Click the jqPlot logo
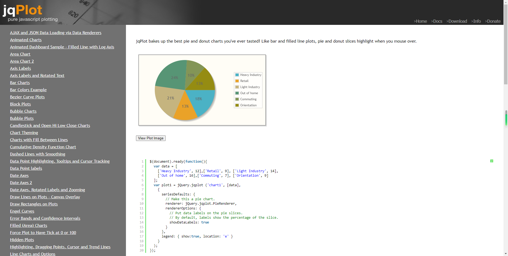The width and height of the screenshot is (508, 256). click(x=30, y=13)
